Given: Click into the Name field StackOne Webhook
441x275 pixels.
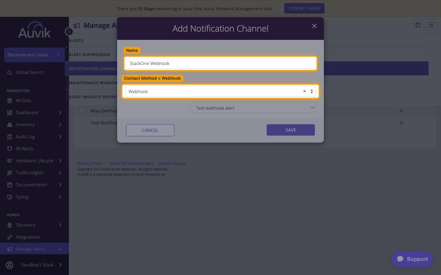Looking at the screenshot, I should pyautogui.click(x=220, y=63).
